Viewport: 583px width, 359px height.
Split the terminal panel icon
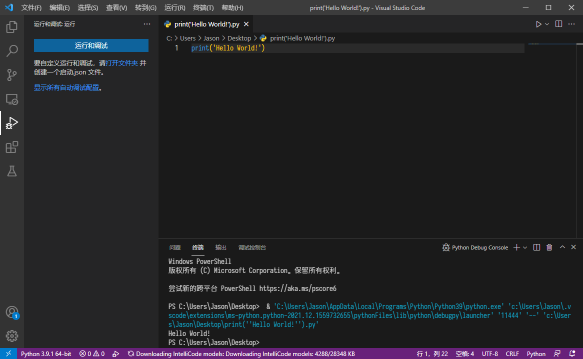pyautogui.click(x=536, y=246)
